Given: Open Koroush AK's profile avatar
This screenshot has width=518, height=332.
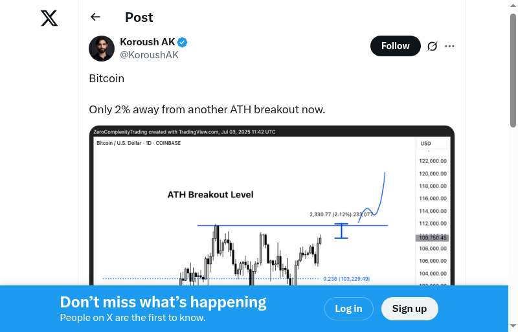Looking at the screenshot, I should point(102,49).
